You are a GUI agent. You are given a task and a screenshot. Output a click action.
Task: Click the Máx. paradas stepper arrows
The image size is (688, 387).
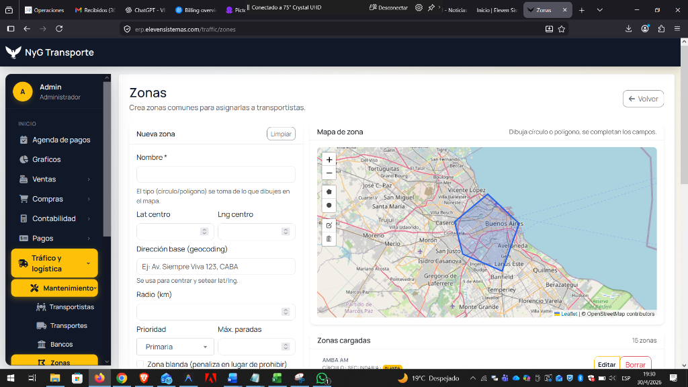pyautogui.click(x=286, y=346)
